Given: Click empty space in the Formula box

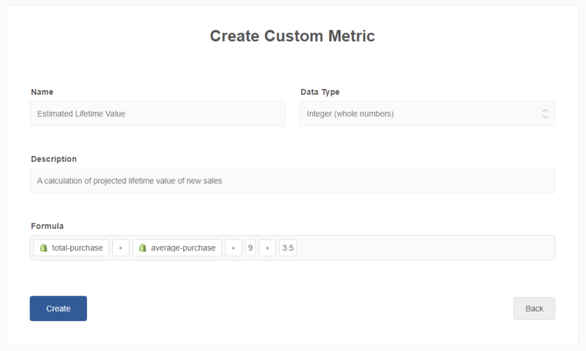Looking at the screenshot, I should coord(426,248).
